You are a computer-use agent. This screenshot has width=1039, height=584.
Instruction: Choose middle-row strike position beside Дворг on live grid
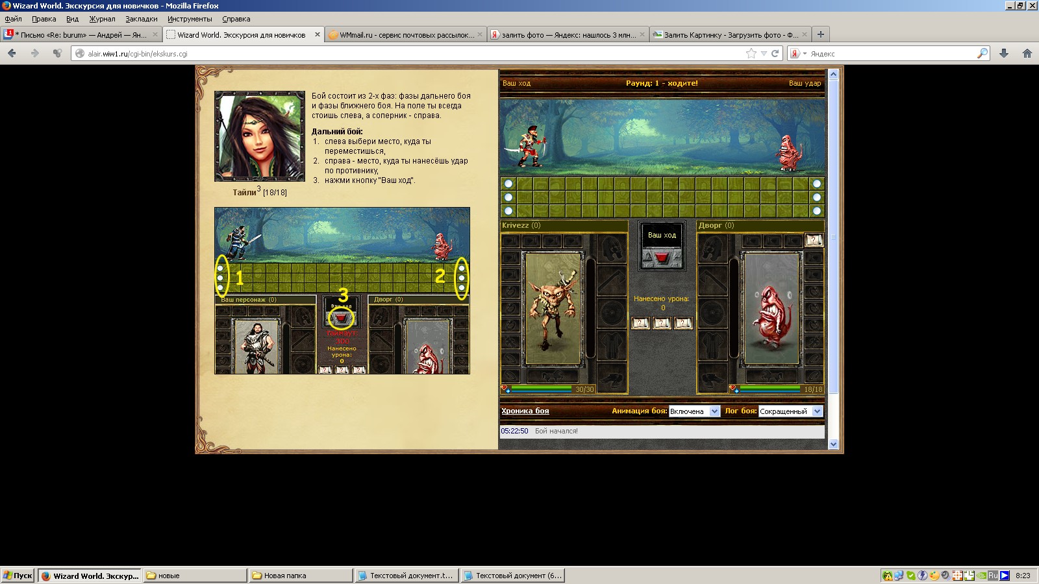coord(817,197)
